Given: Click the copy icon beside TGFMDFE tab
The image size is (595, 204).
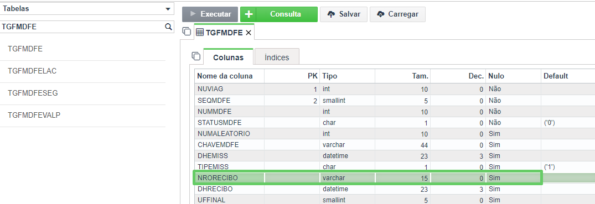Looking at the screenshot, I should [x=187, y=32].
